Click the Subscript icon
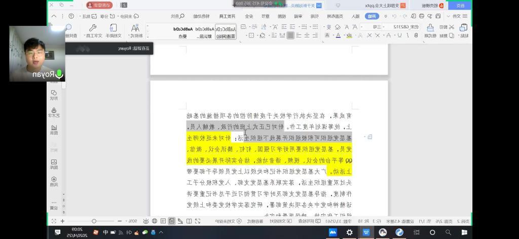 coord(369,36)
